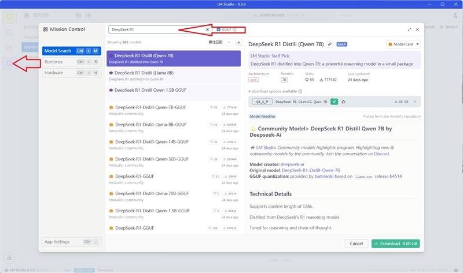463x273 pixels.
Task: Click the 7B params tag
Action: 284,80
